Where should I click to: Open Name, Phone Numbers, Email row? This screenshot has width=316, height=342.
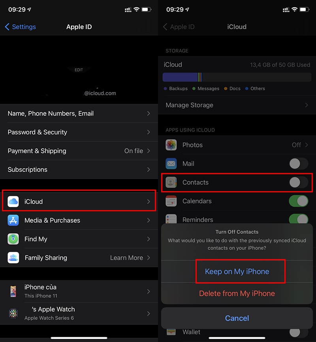coord(79,113)
